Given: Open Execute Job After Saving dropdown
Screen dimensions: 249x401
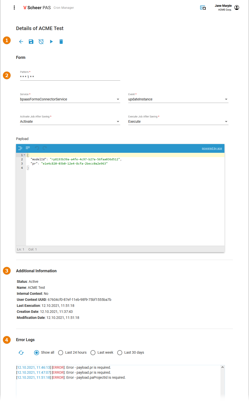Looking at the screenshot, I should pyautogui.click(x=178, y=122).
